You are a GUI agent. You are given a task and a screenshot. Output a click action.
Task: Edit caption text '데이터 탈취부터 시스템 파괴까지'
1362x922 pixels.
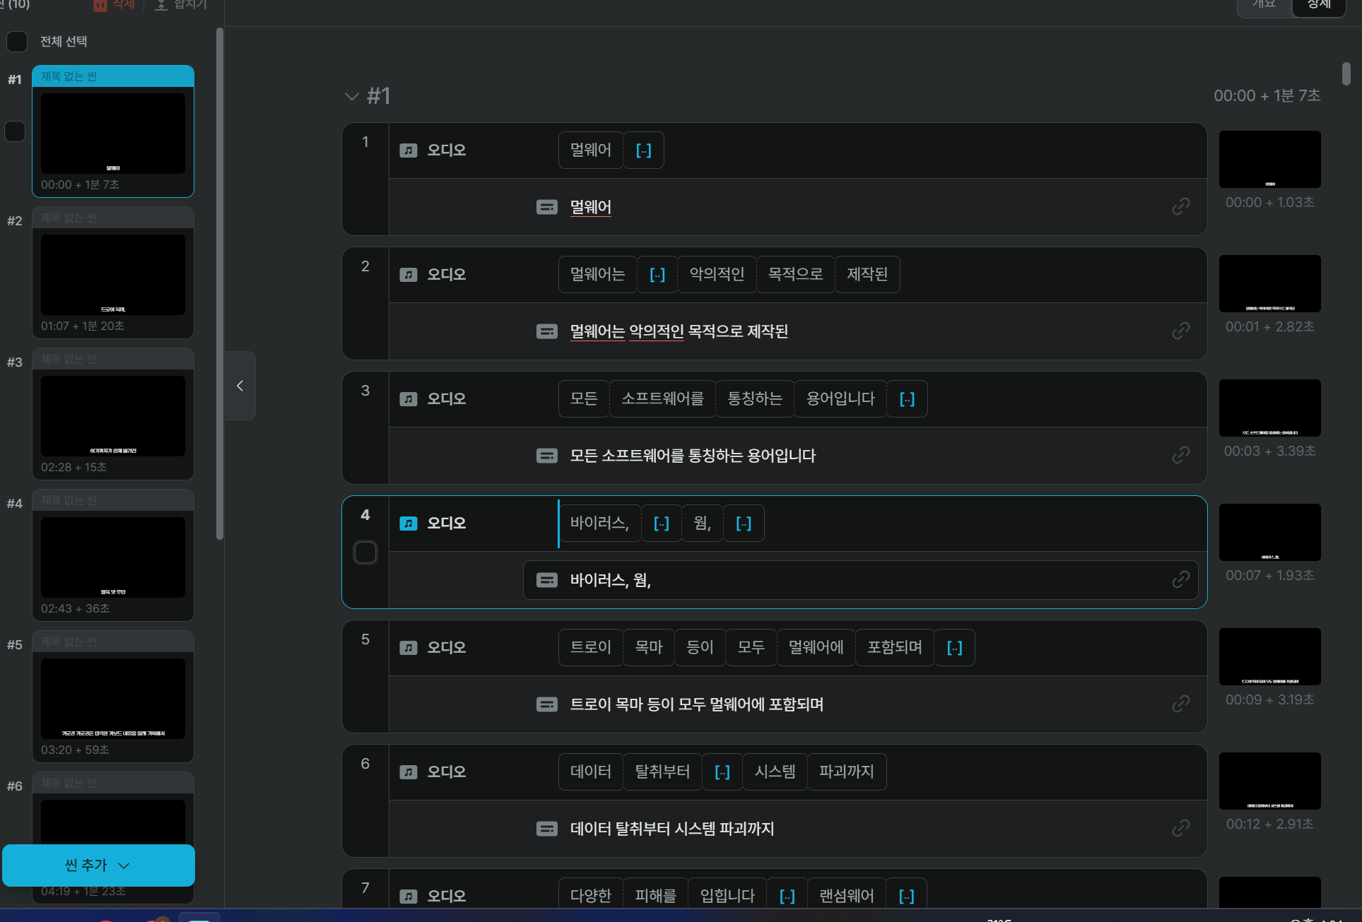(672, 829)
